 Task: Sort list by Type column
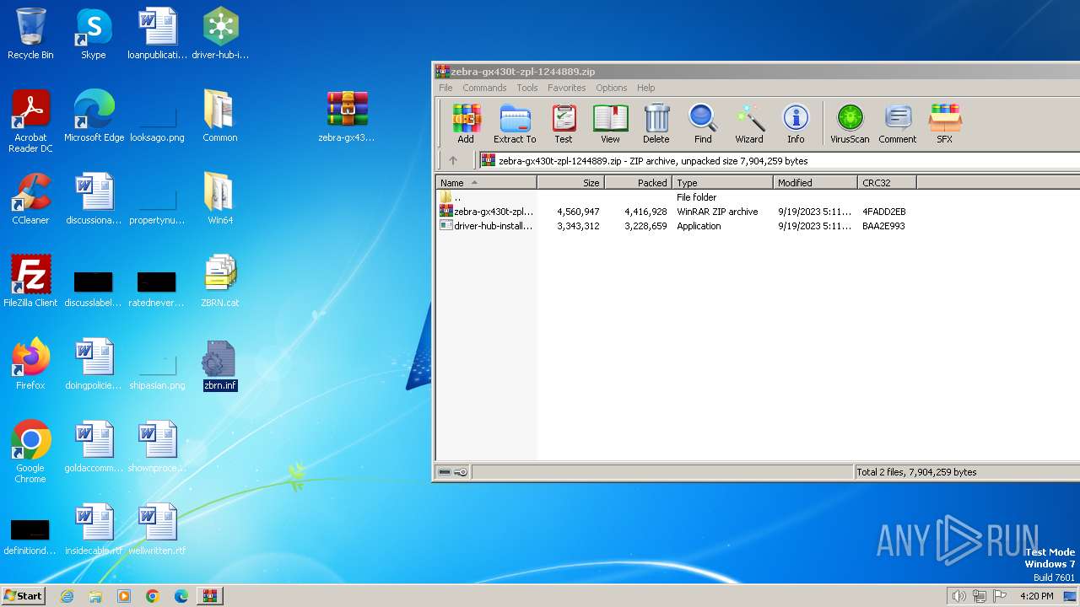click(x=722, y=182)
